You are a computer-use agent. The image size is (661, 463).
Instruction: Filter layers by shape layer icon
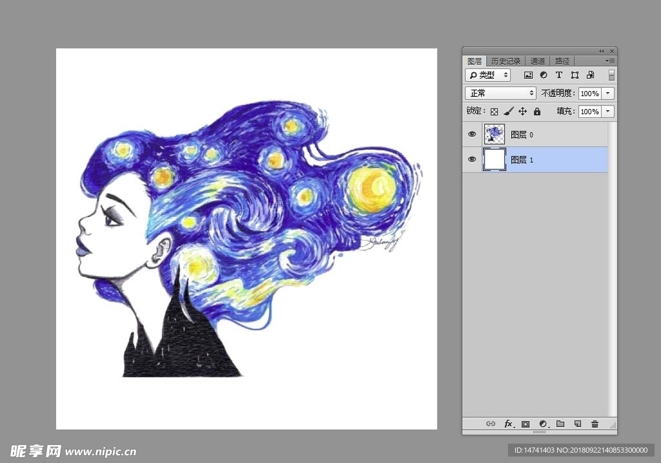click(575, 75)
